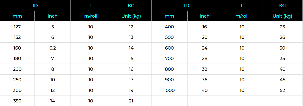The height and width of the screenshot is (106, 303).
Task: Select the 600 mm cell
Action: [x=169, y=48]
